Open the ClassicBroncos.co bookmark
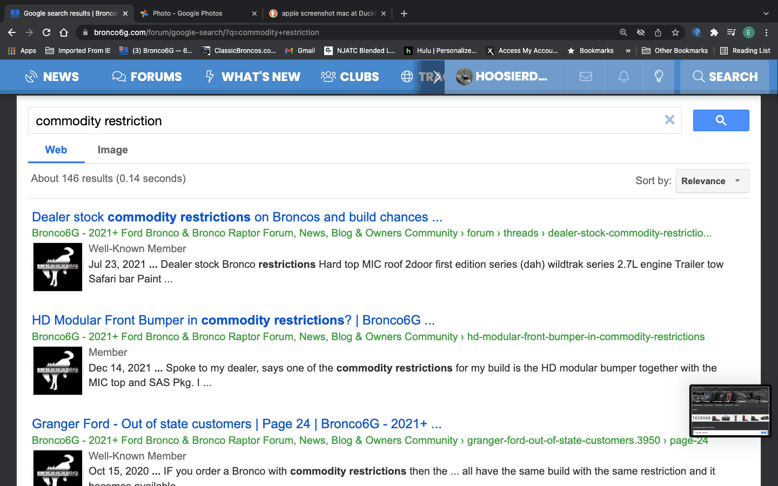778x486 pixels. tap(239, 51)
